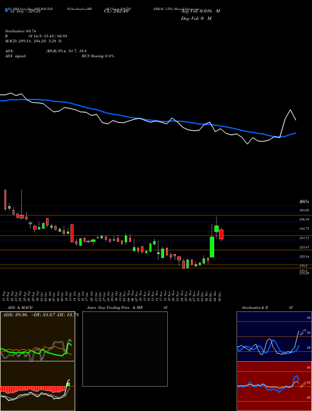Click the 'Stochastics & R' panel title
This screenshot has width=312, height=411.
255,308
